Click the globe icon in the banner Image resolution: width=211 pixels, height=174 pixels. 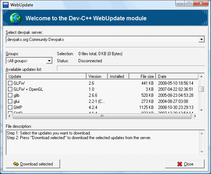(15, 19)
